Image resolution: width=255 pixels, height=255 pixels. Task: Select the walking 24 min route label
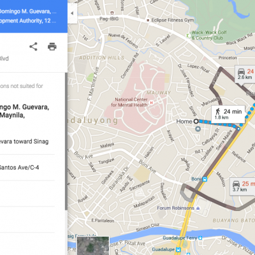(x=228, y=114)
